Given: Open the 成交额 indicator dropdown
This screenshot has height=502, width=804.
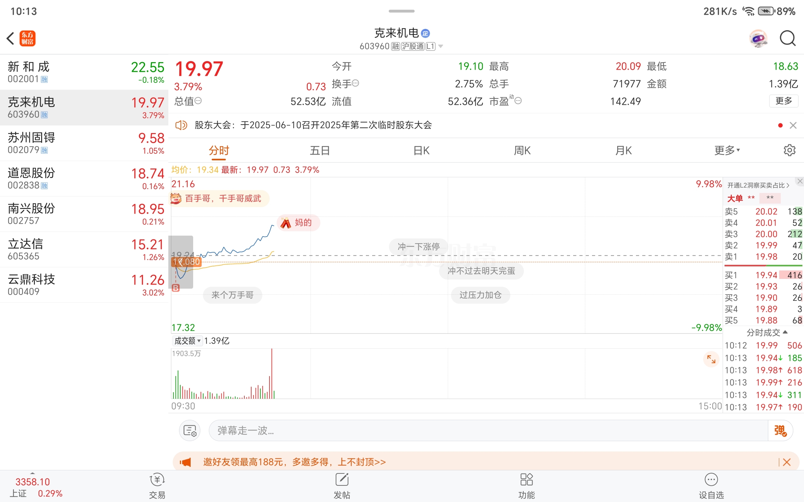Looking at the screenshot, I should tap(187, 341).
